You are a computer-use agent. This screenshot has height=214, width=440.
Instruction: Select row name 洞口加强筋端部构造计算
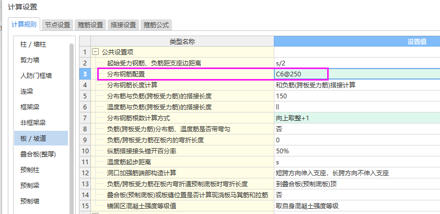point(142,173)
